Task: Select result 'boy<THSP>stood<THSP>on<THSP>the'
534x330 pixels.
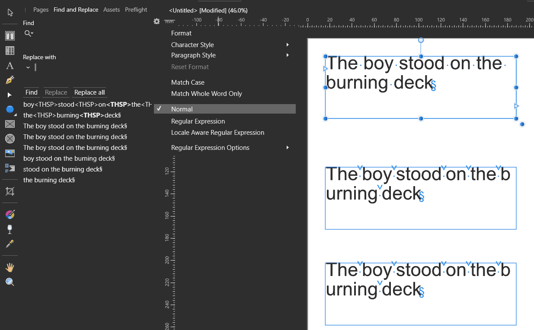Action: [88, 104]
